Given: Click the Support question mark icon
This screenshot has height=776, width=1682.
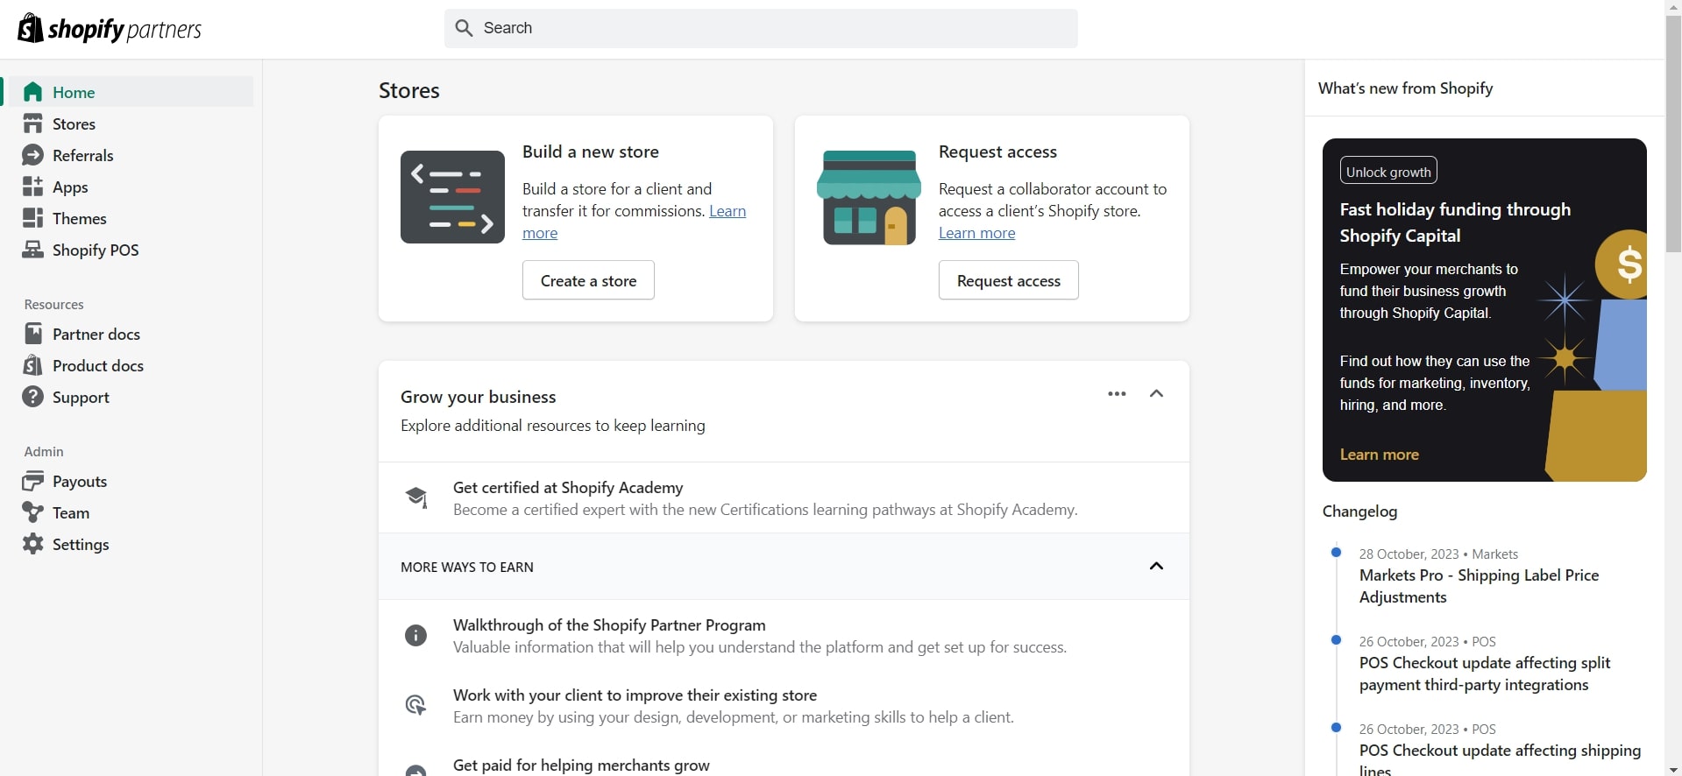Looking at the screenshot, I should point(33,397).
